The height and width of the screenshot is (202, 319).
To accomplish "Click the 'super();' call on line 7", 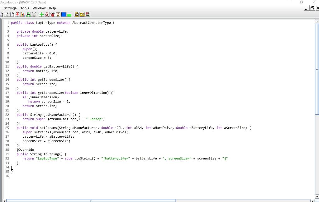I will 30,49.
